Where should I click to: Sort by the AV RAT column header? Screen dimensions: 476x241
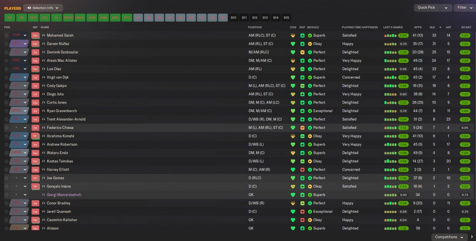pyautogui.click(x=466, y=27)
